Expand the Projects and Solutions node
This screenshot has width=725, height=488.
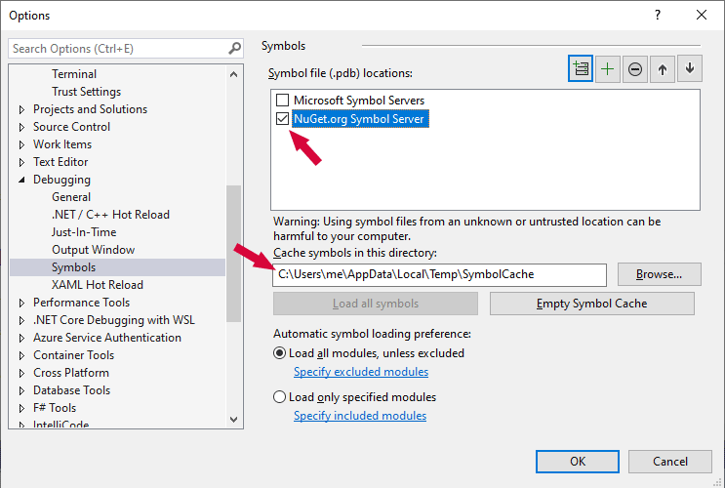tap(21, 109)
